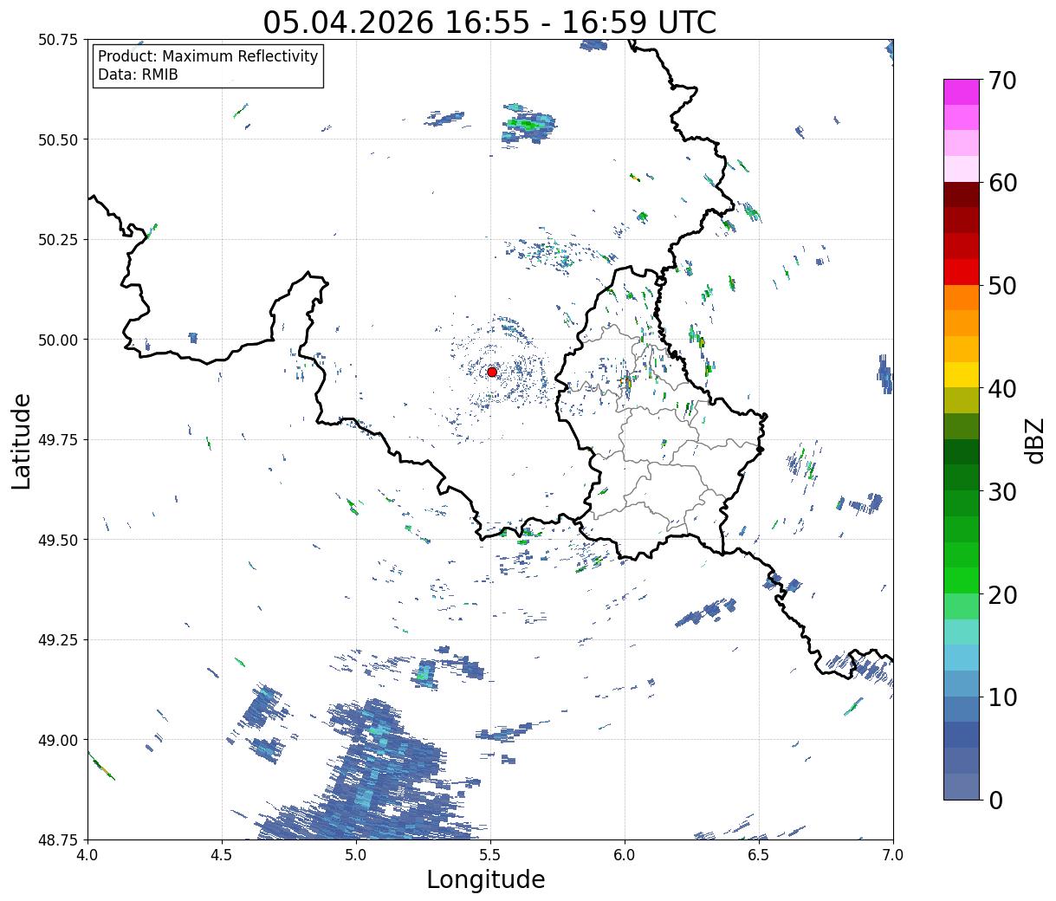Image resolution: width=1056 pixels, height=901 pixels.
Task: Click the 5.5 longitude tick label
Action: pos(490,854)
